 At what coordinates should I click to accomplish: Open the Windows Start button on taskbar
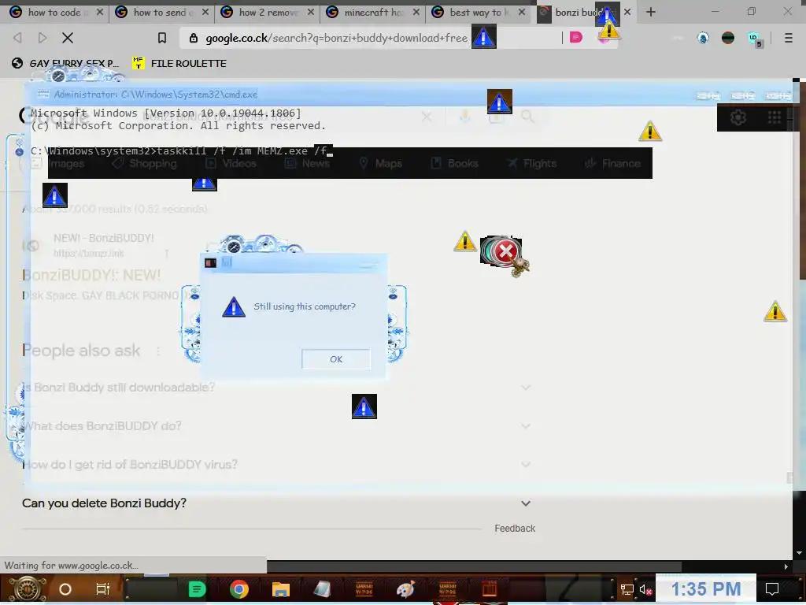tap(27, 589)
